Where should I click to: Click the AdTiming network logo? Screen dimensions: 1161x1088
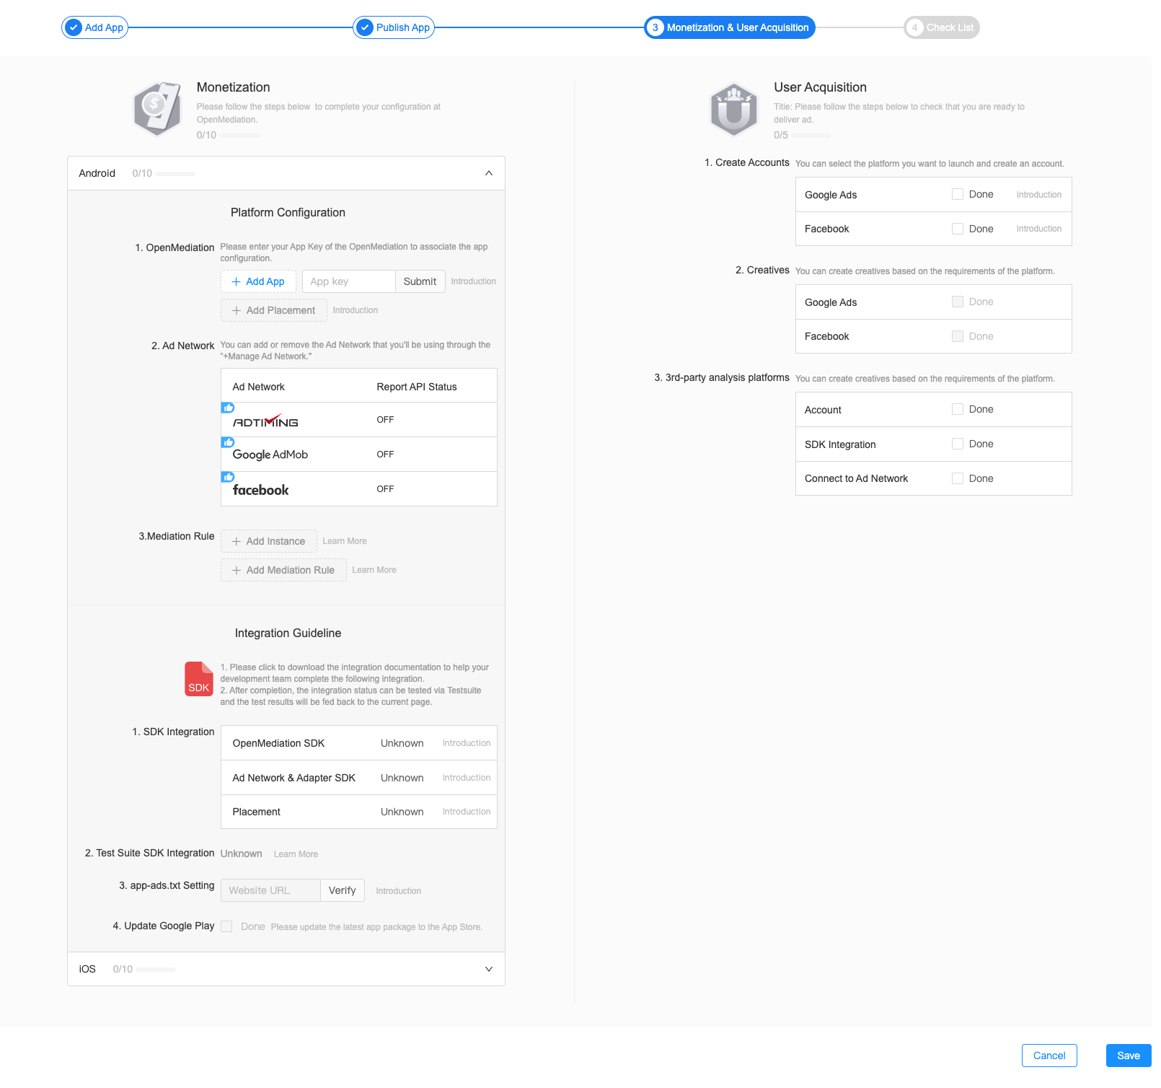265,421
